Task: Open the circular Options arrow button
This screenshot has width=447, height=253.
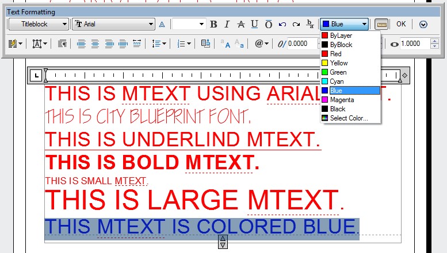Action: pyautogui.click(x=423, y=24)
